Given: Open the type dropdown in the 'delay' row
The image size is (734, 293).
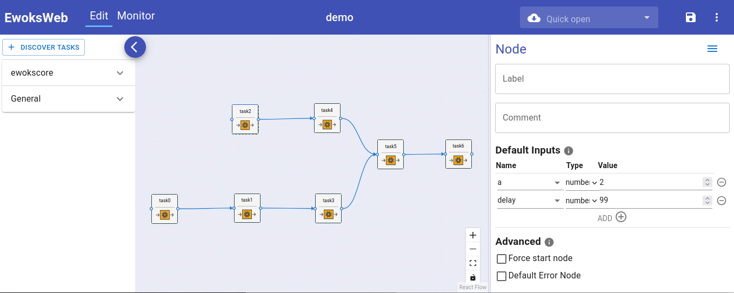Looking at the screenshot, I should (x=582, y=201).
